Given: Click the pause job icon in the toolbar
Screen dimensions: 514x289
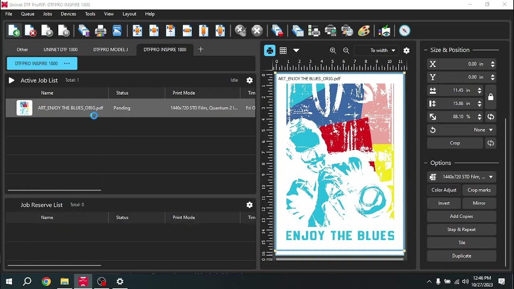Looking at the screenshot, I should [64, 31].
